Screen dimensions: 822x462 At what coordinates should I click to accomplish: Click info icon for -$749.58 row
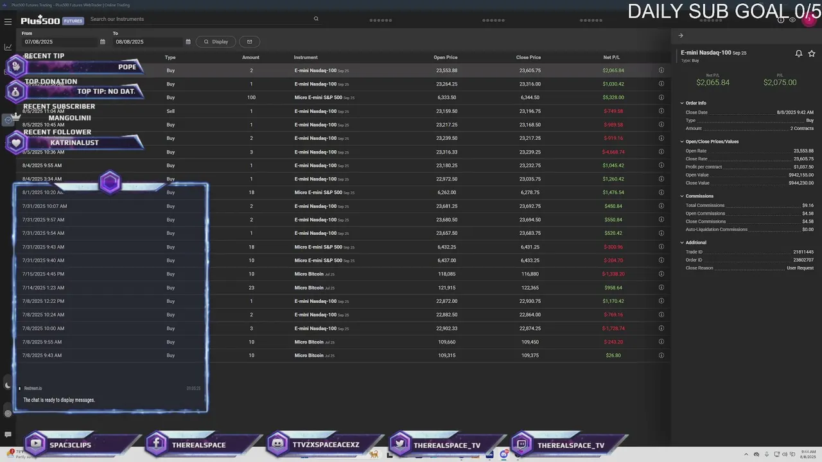tap(661, 111)
